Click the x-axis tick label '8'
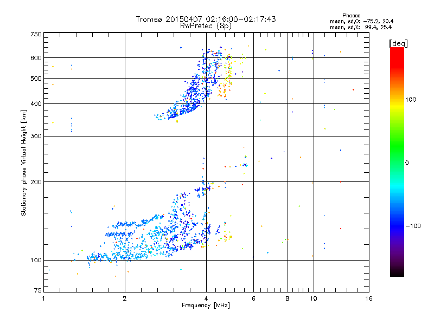434x325 pixels. pos(288,298)
